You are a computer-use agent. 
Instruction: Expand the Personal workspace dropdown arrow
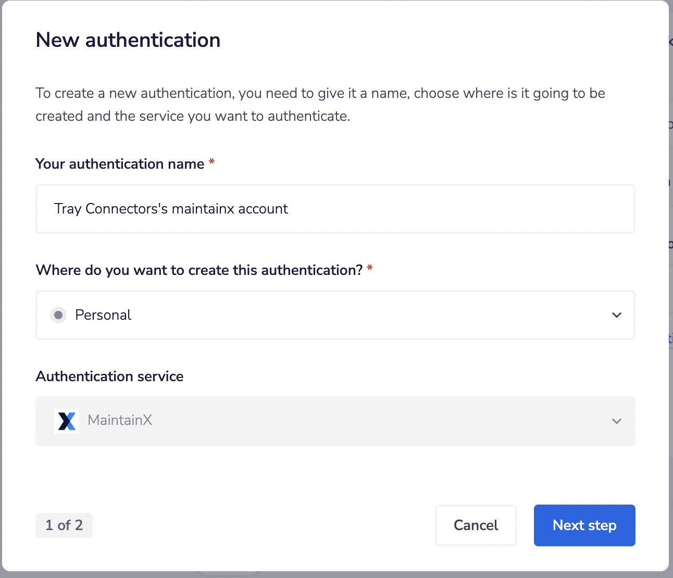coord(616,315)
